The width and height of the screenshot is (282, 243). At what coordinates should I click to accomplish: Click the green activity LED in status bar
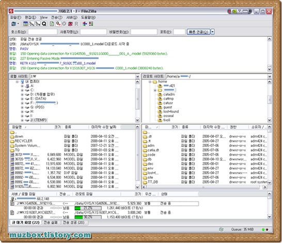pos(263,230)
